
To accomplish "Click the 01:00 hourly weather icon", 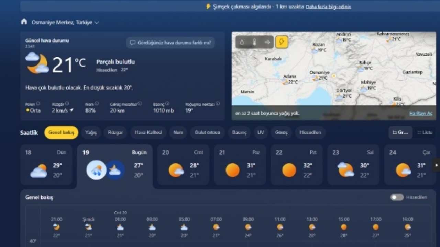I will (x=120, y=227).
